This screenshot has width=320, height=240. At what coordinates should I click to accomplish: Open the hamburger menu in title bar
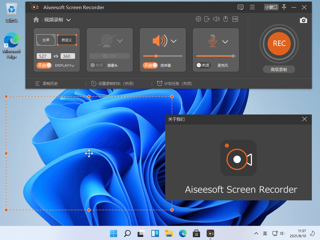click(252, 7)
